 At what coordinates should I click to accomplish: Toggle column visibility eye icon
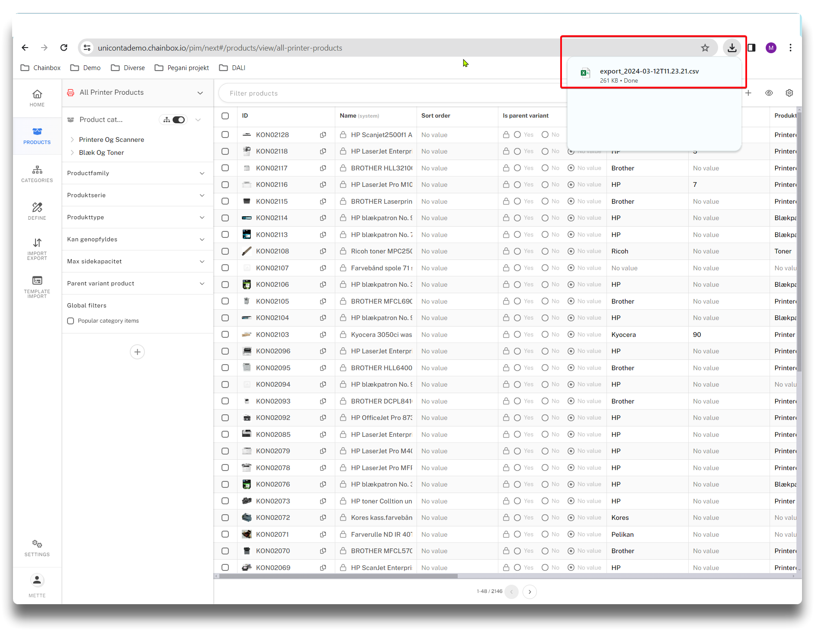coord(769,93)
